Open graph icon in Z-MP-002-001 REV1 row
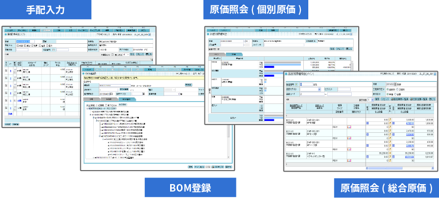Viewport: 439px width, 198px height. click(349, 138)
